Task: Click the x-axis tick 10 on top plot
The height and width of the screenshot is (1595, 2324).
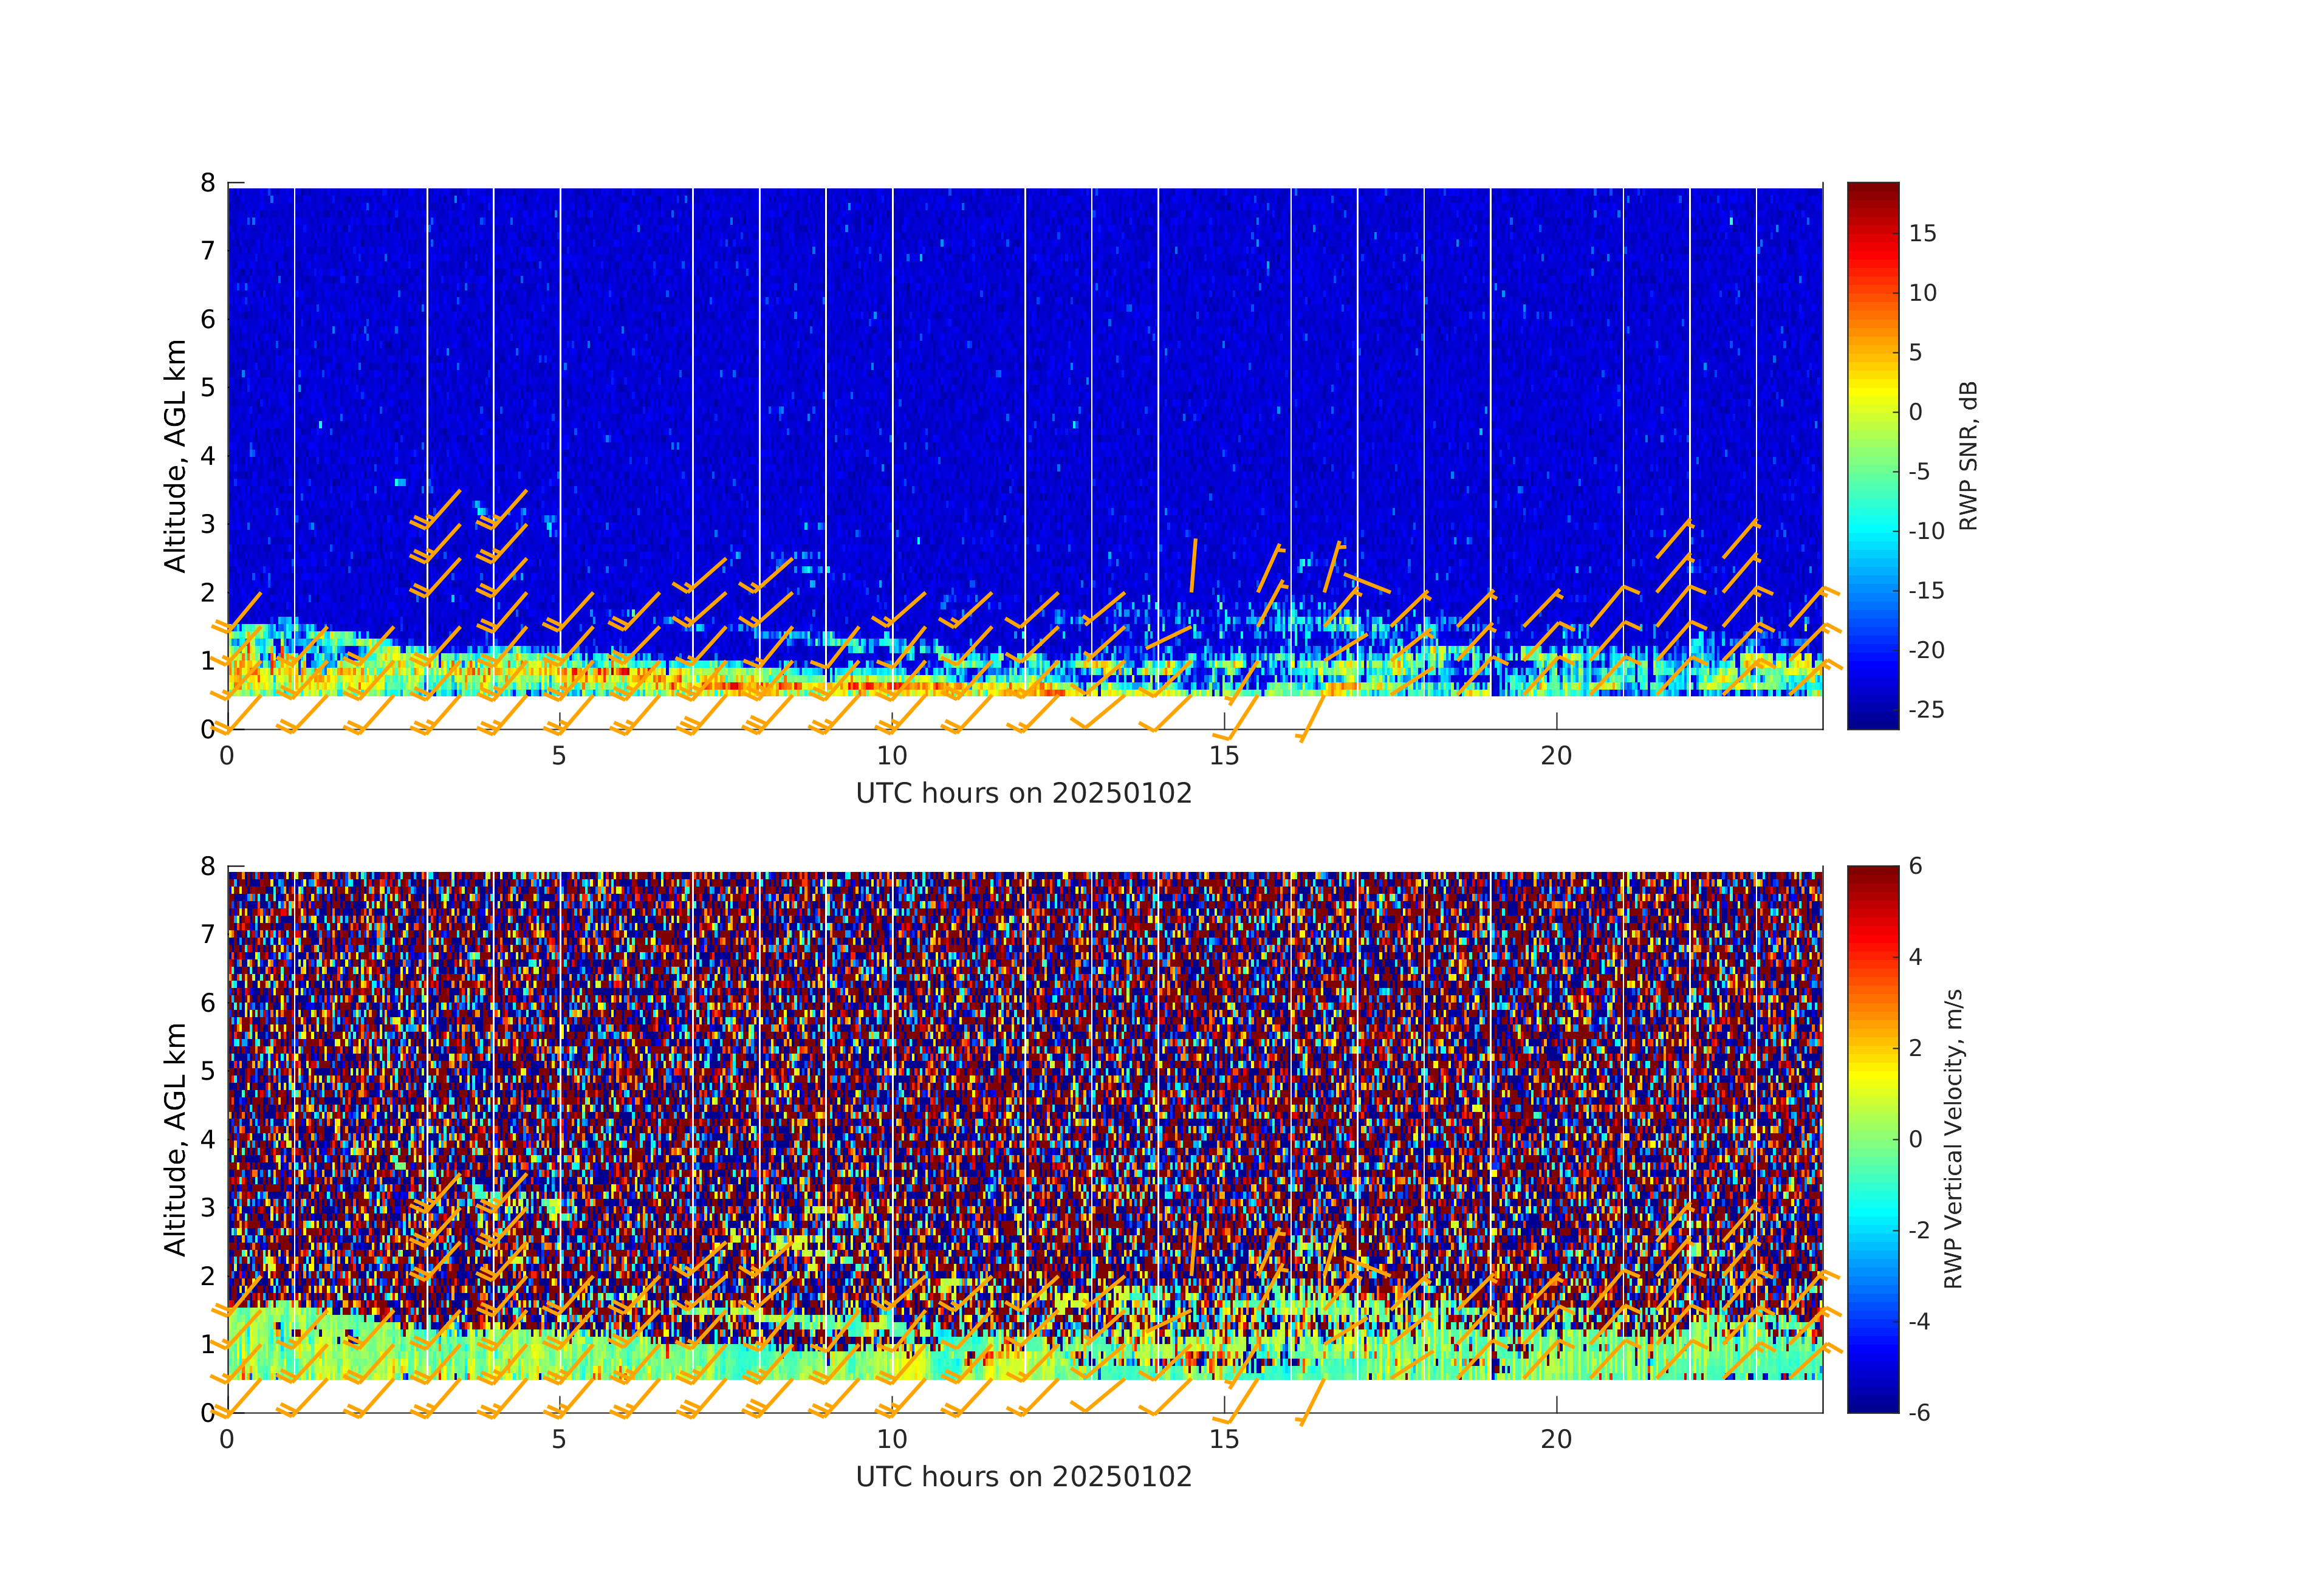Action: click(x=892, y=757)
